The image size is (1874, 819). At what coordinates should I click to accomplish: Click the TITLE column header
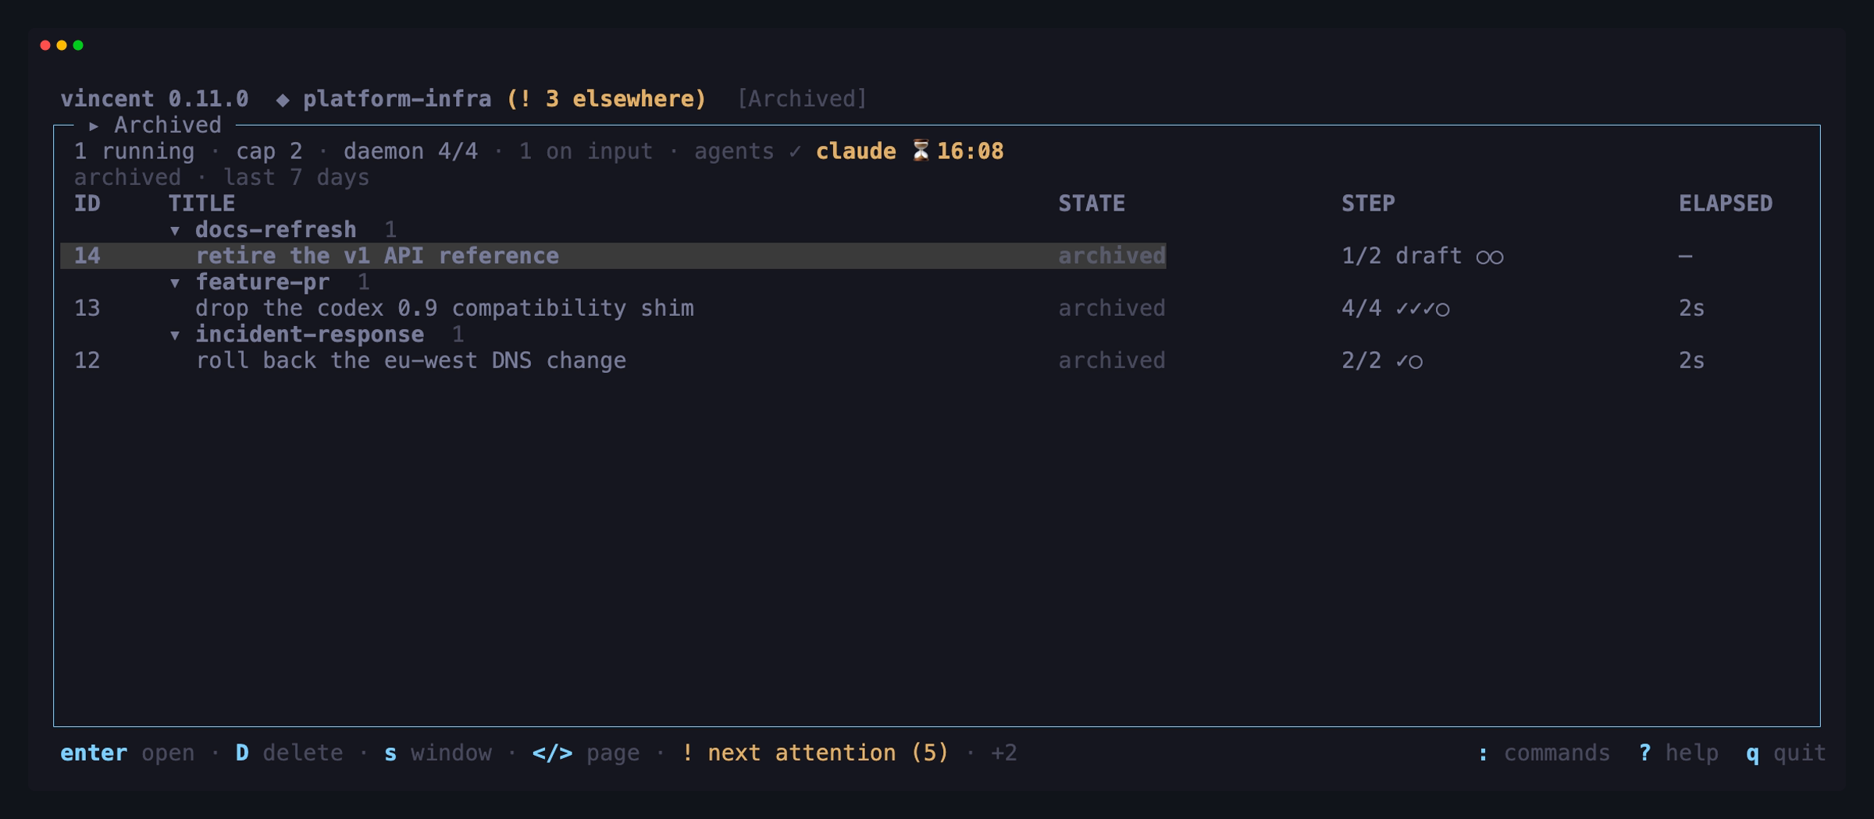201,204
